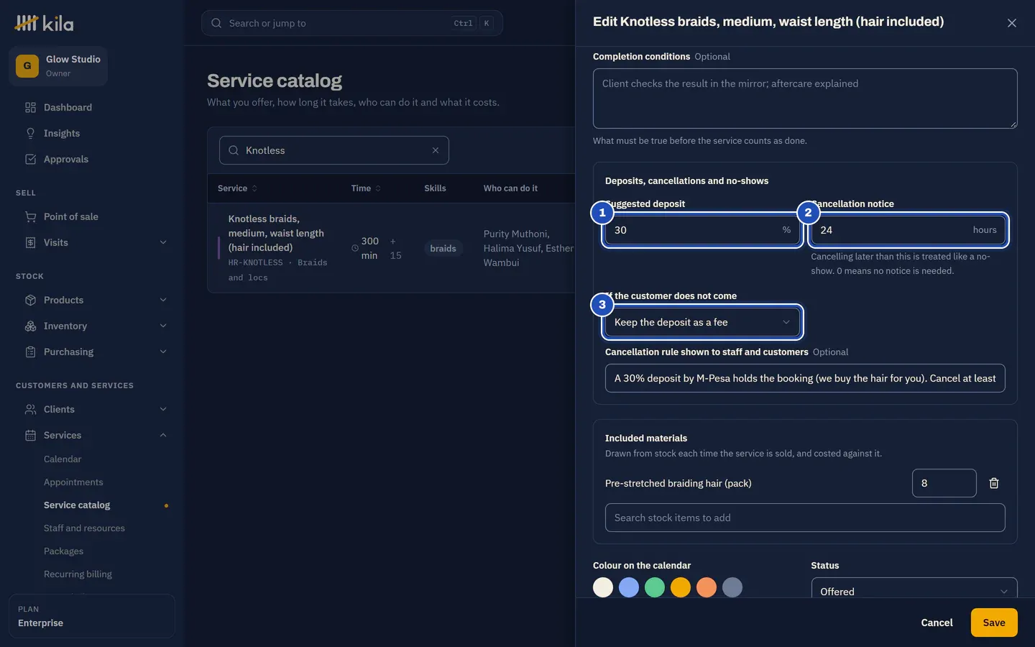Delete Pre-stretched braiding hair material
This screenshot has height=647, width=1035.
(x=994, y=483)
